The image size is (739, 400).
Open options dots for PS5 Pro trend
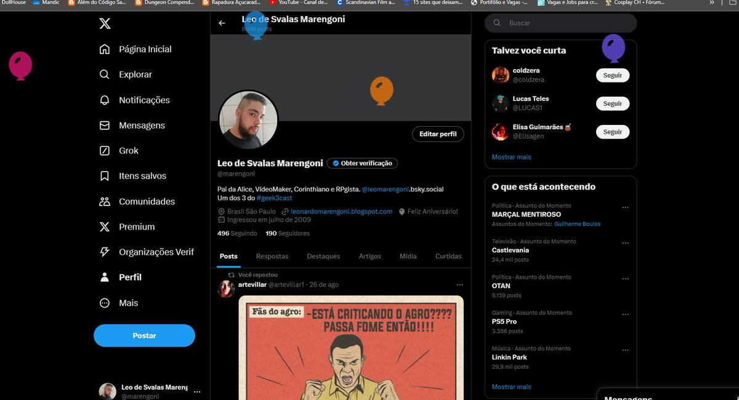625,314
